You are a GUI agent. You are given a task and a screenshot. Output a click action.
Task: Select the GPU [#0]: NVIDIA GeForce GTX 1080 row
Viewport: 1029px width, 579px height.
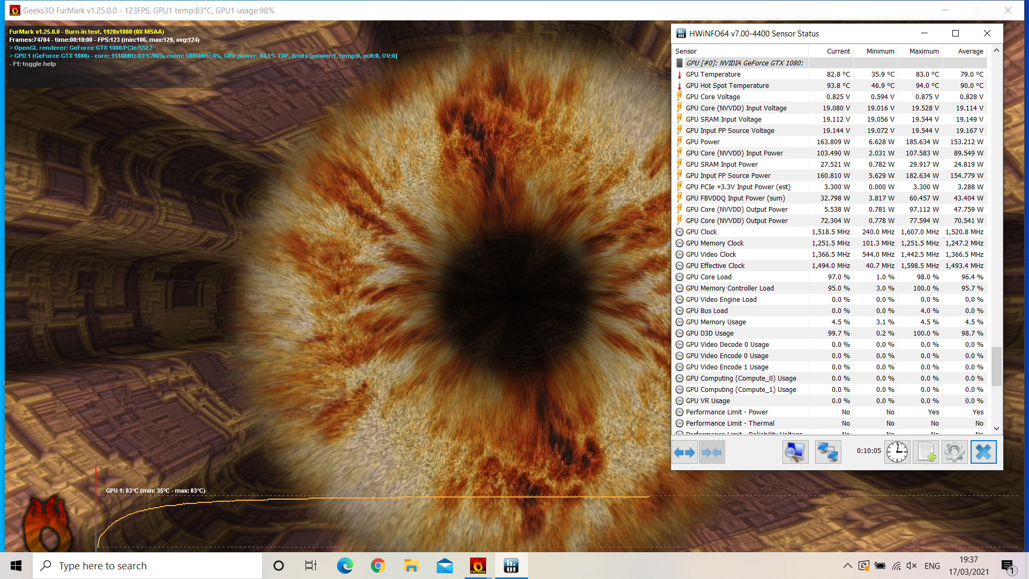830,63
